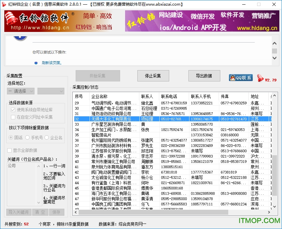Viewport: 282px width, 229px height.
Task: Click the 联系人手机 column header
Action: [204, 96]
